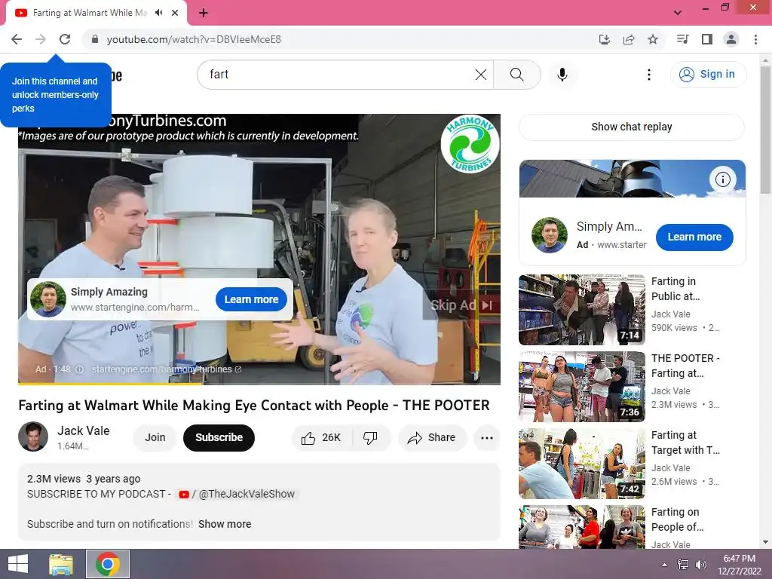This screenshot has width=772, height=579.
Task: Click the 2.3M views description text
Action: 54,479
